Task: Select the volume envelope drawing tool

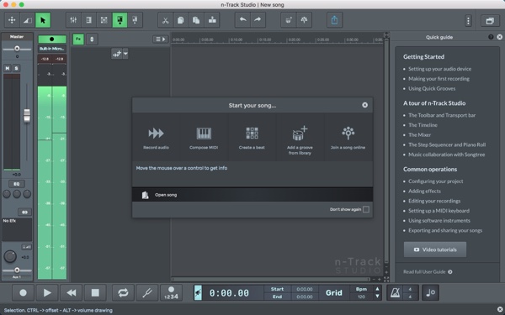Action: click(28, 20)
